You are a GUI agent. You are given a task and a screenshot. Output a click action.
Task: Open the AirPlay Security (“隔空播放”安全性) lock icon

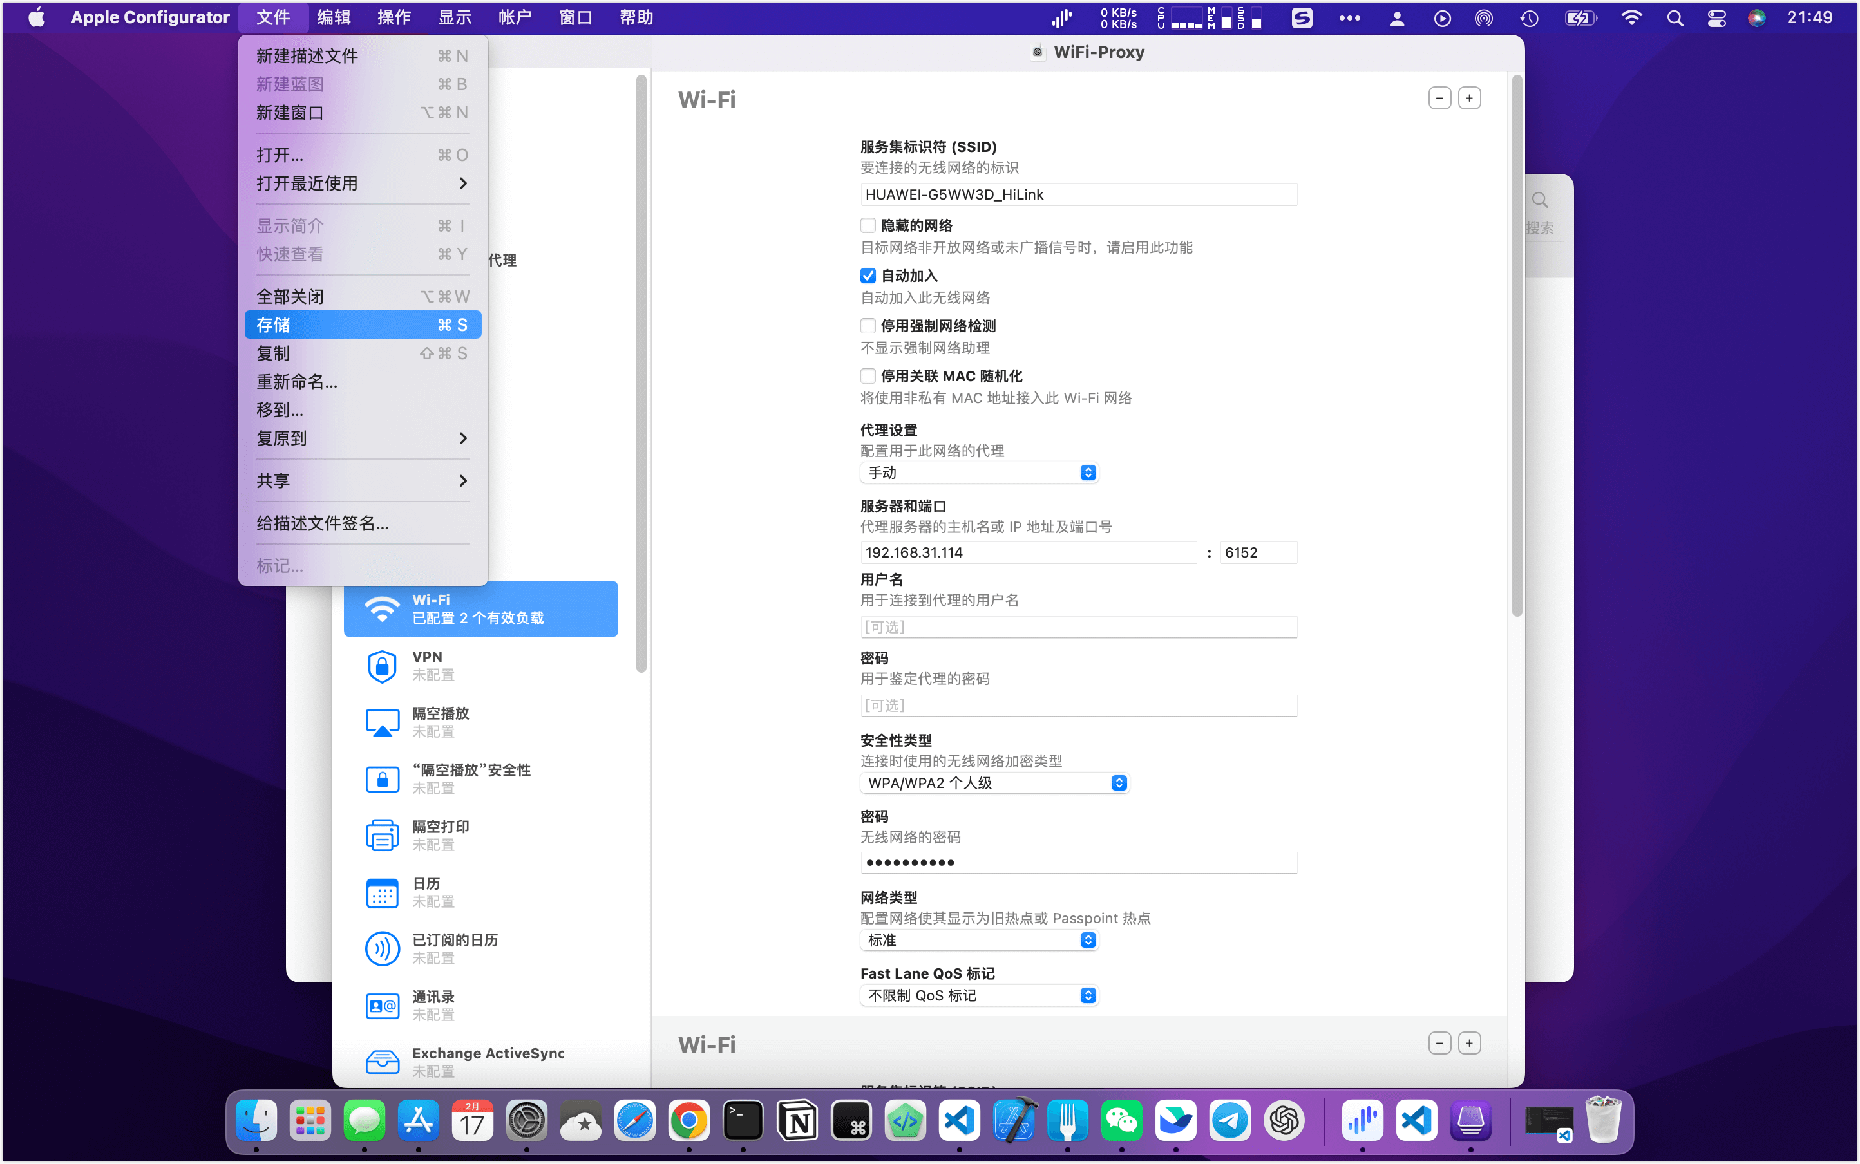click(382, 779)
